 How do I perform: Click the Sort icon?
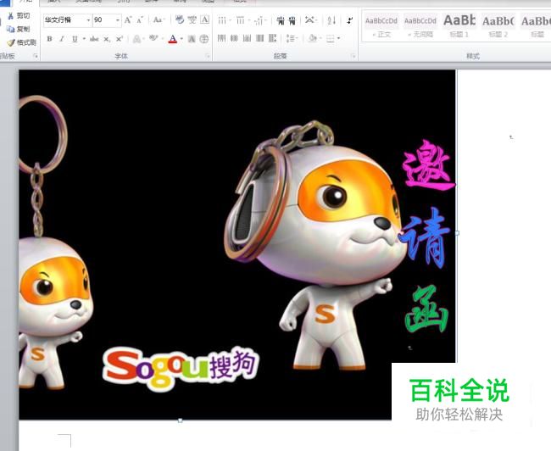click(x=331, y=20)
